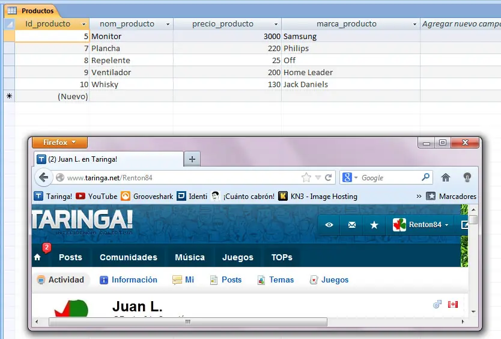Viewport: 501px width, 339px height.
Task: Click the eye monitor icon in Taringa header
Action: 329,225
